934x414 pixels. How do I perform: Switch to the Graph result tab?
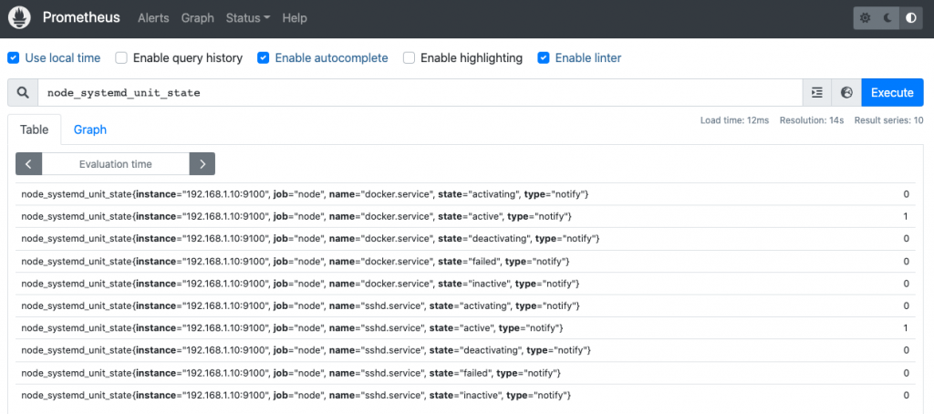[90, 129]
